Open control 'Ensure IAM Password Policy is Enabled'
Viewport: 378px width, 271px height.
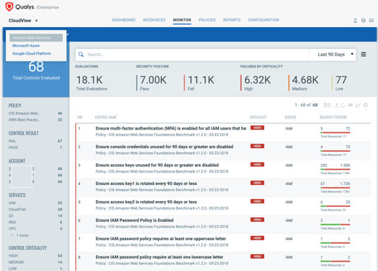135,220
